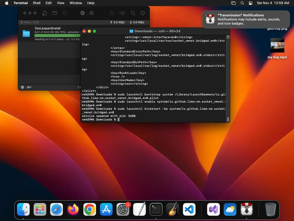
Task: Click the Ratio 0.00 status label
Action: (30, 22)
